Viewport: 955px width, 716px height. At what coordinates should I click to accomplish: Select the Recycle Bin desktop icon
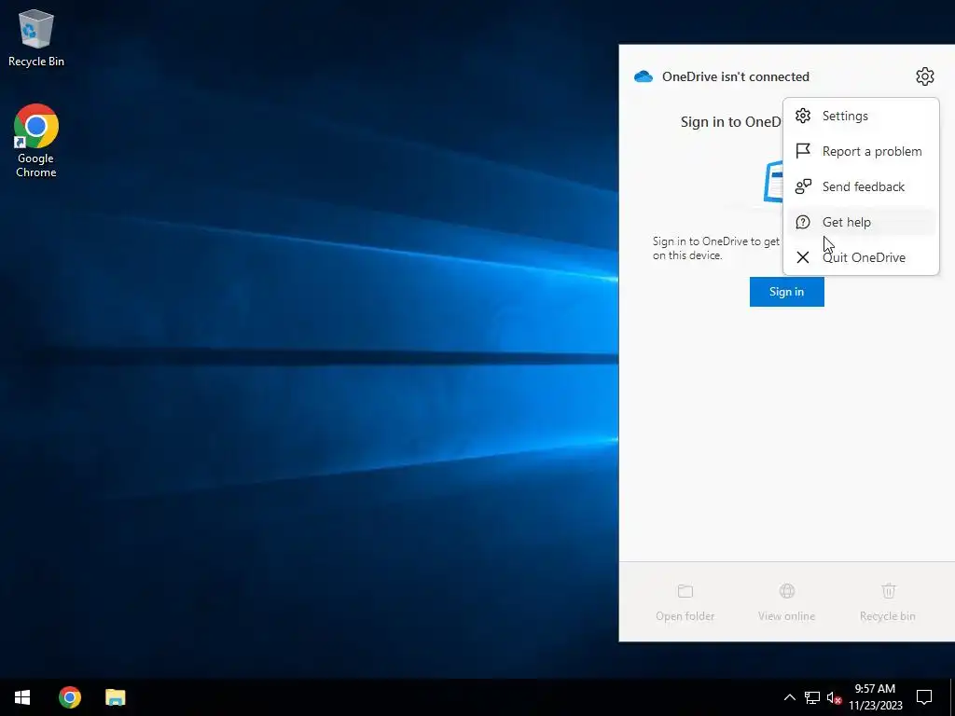pos(36,37)
